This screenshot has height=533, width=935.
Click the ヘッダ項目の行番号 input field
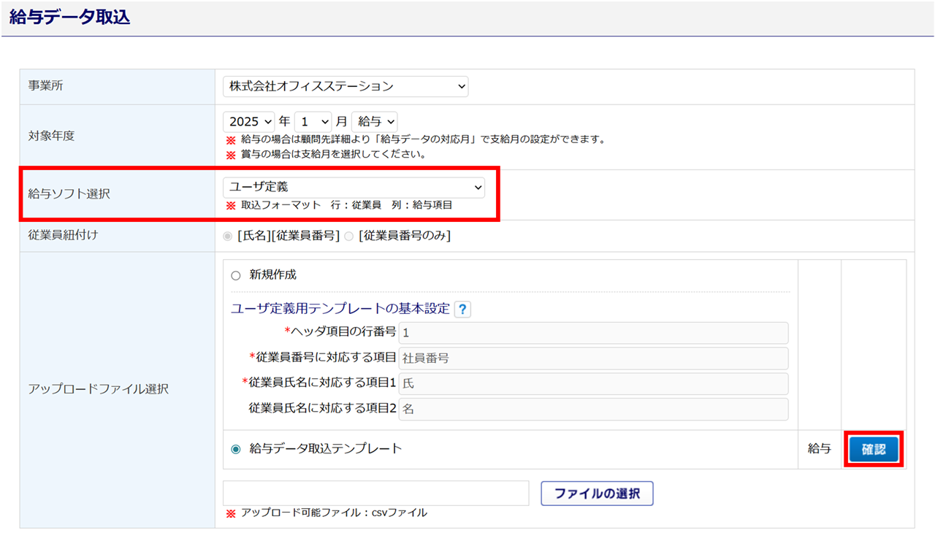click(593, 333)
